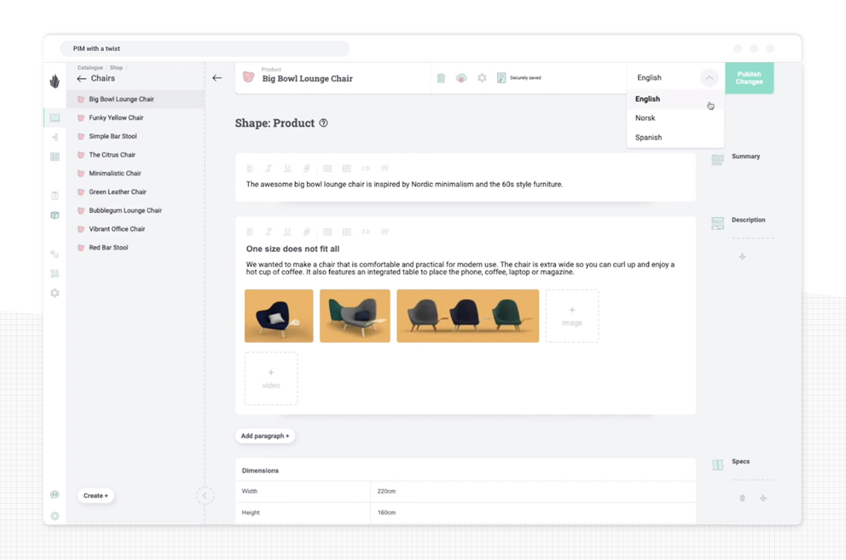Click the Securely saved document icon
Image resolution: width=846 pixels, height=560 pixels.
click(501, 78)
